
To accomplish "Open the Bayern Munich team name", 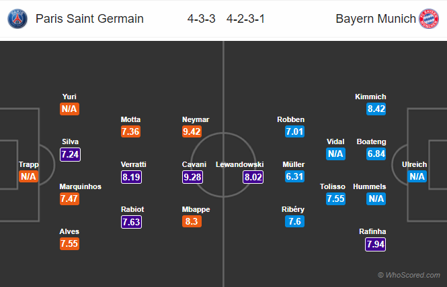I will tap(376, 19).
